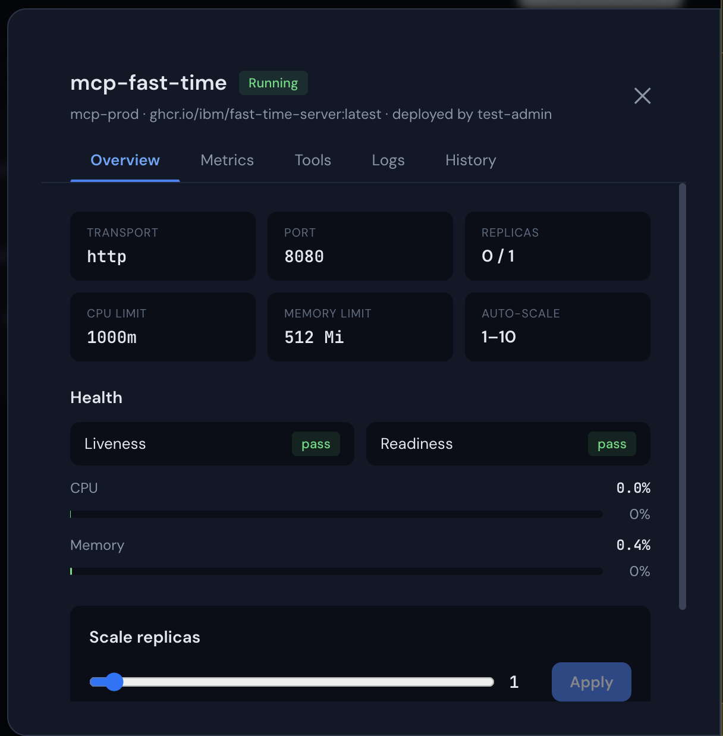Click the MEMORY LIMIT card label
This screenshot has width=723, height=736.
[x=328, y=314]
